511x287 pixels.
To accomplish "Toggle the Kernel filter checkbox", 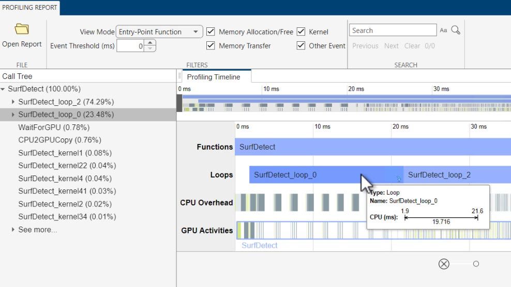I will pos(301,31).
